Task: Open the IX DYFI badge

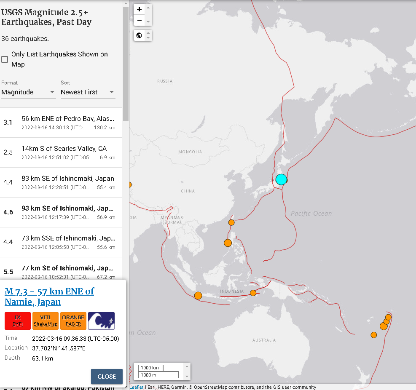Action: 18,321
